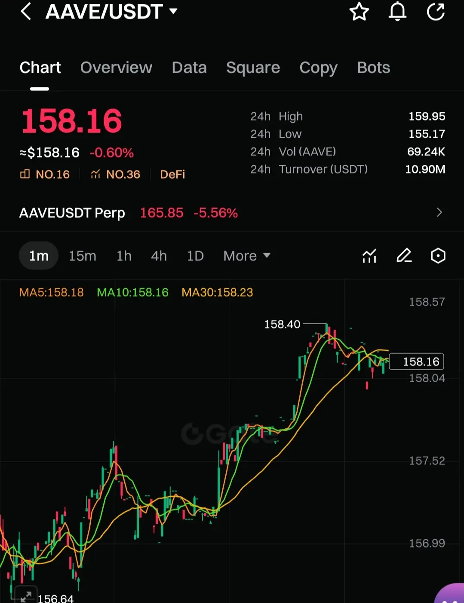Tap the NO.36 ranking tag
This screenshot has width=464, height=603.
point(115,174)
